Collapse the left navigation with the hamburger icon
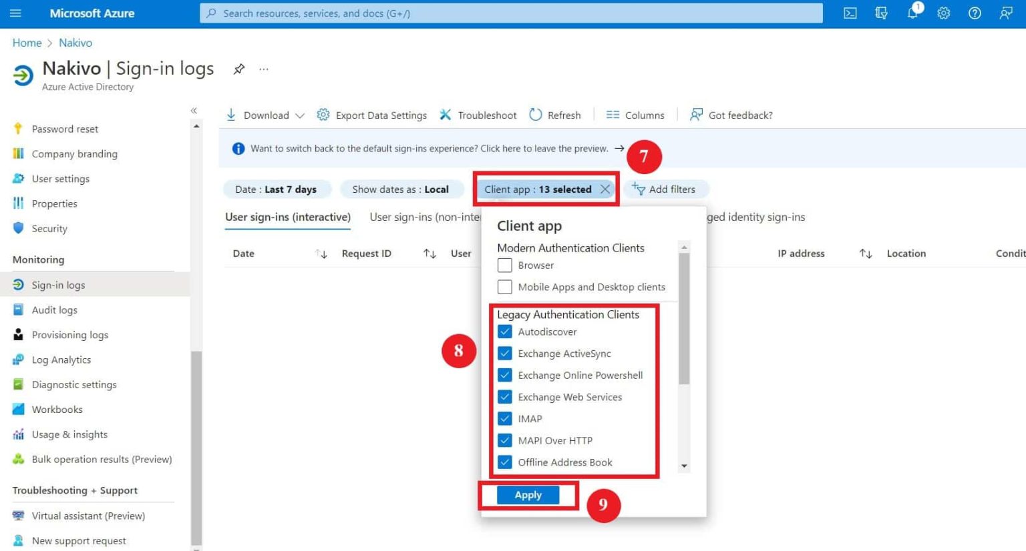 click(15, 13)
